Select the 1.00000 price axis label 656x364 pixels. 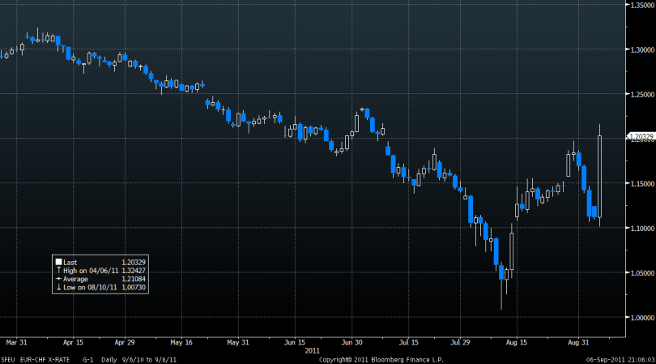click(642, 317)
